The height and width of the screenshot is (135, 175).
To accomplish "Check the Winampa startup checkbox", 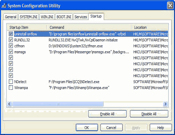I will 11,88.
